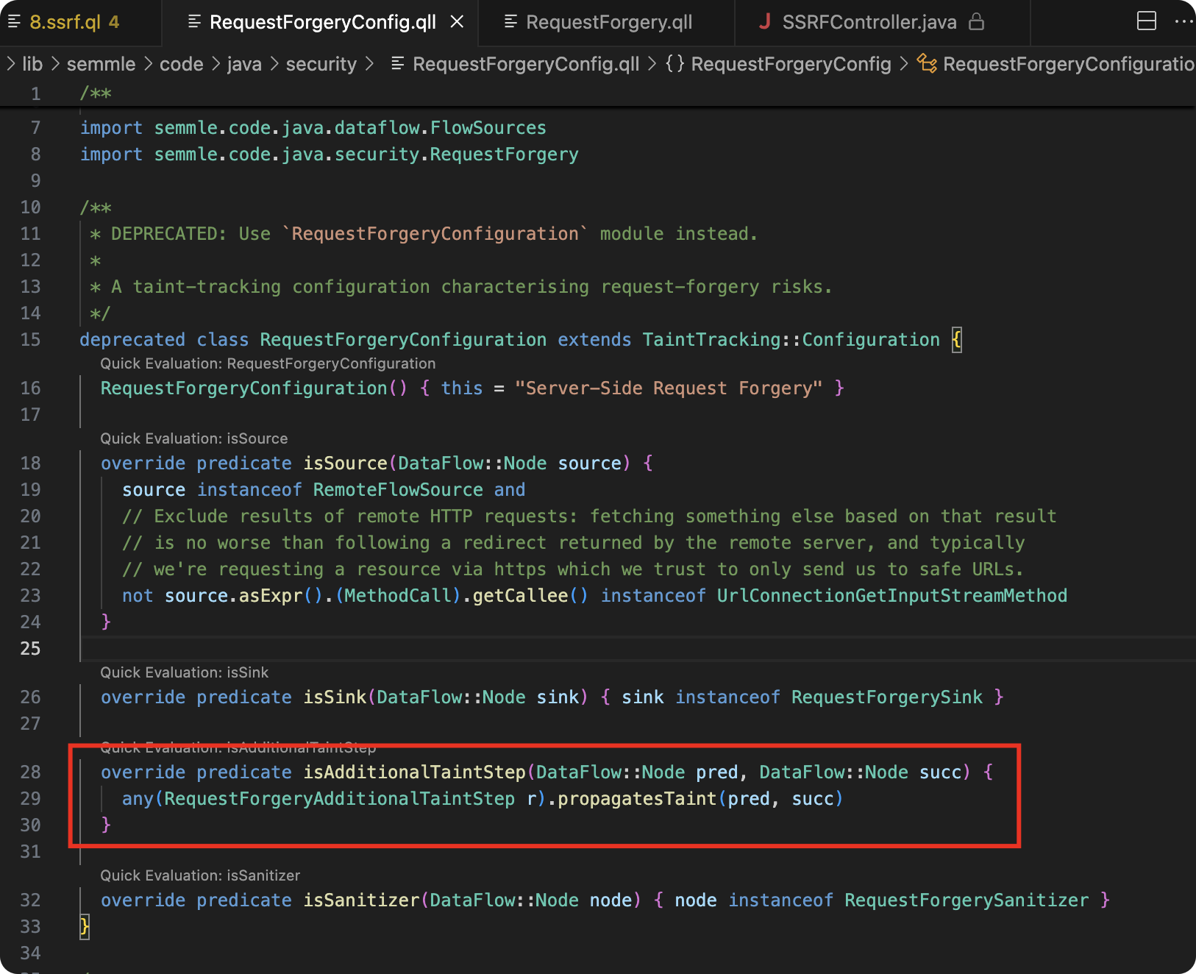1196x974 pixels.
Task: Select the RequestForgeryConfig.qll tab
Action: click(x=323, y=22)
